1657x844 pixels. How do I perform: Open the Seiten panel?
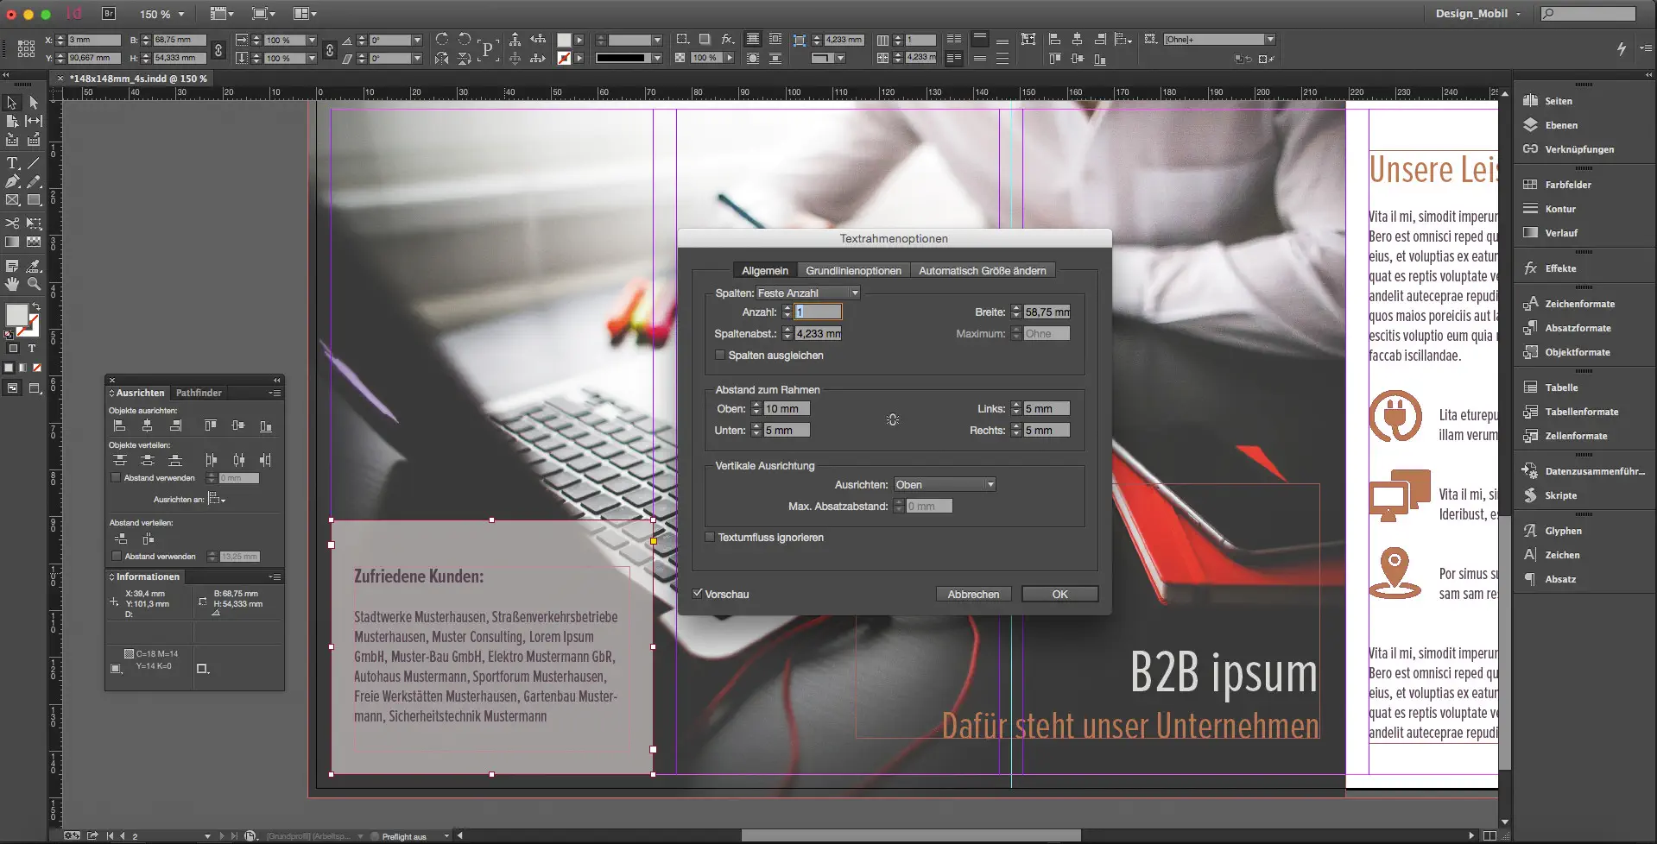1558,101
